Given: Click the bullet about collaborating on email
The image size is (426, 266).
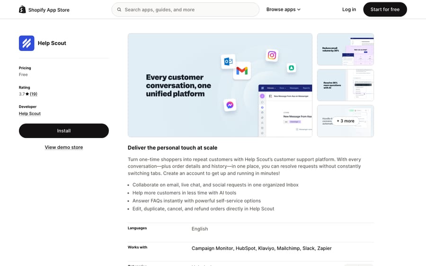Looking at the screenshot, I should (x=215, y=185).
